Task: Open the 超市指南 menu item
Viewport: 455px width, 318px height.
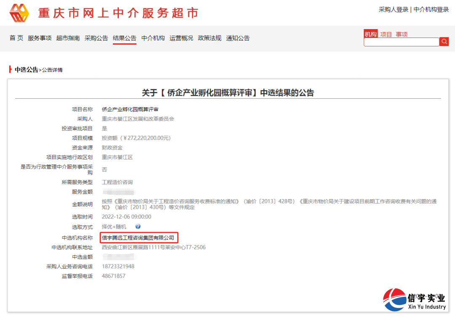Action: coord(68,38)
